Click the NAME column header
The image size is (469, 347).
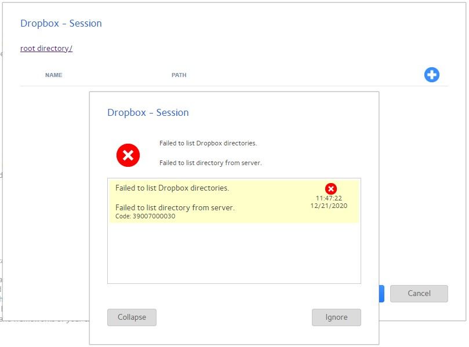point(54,75)
